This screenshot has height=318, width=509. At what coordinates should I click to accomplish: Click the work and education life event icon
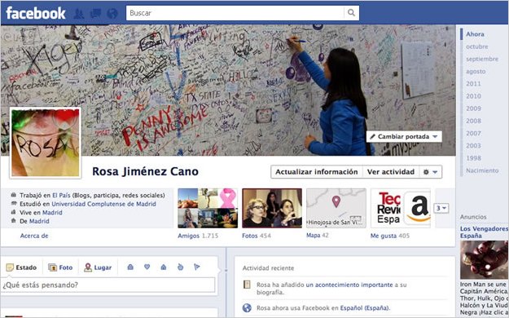[130, 267]
